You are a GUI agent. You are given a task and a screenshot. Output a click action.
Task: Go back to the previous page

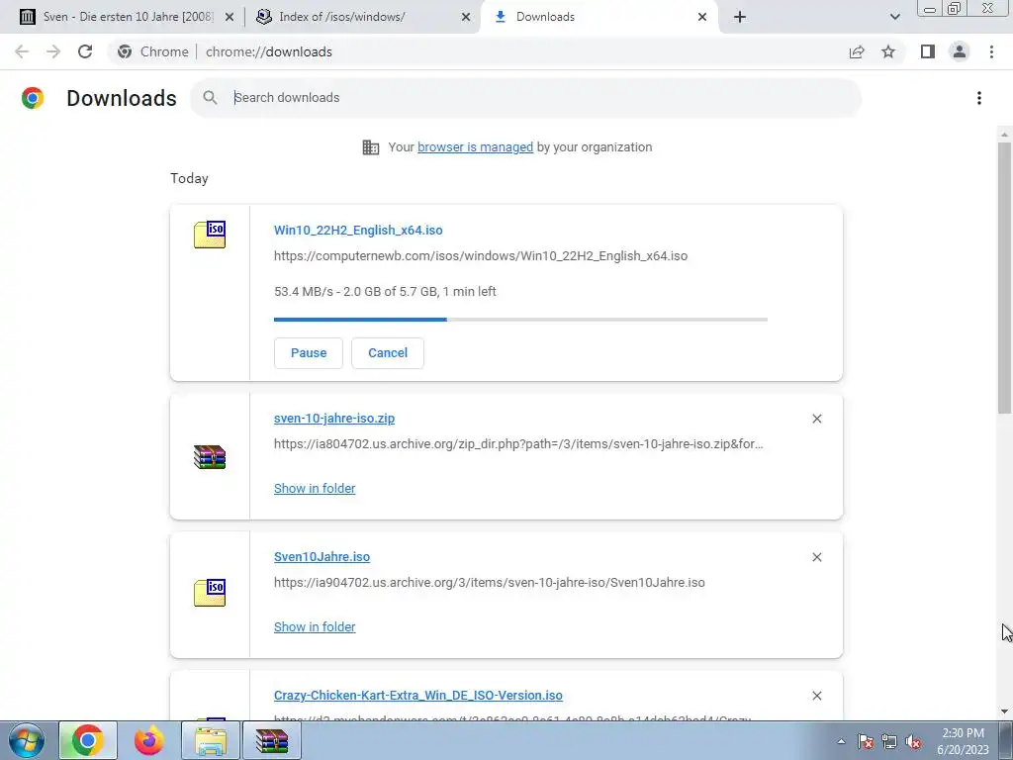pyautogui.click(x=22, y=51)
